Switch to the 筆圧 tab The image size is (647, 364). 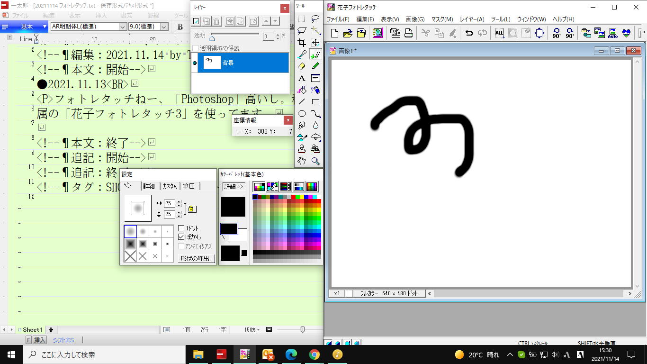click(189, 186)
